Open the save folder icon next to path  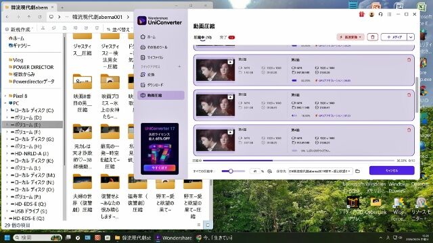(357, 171)
